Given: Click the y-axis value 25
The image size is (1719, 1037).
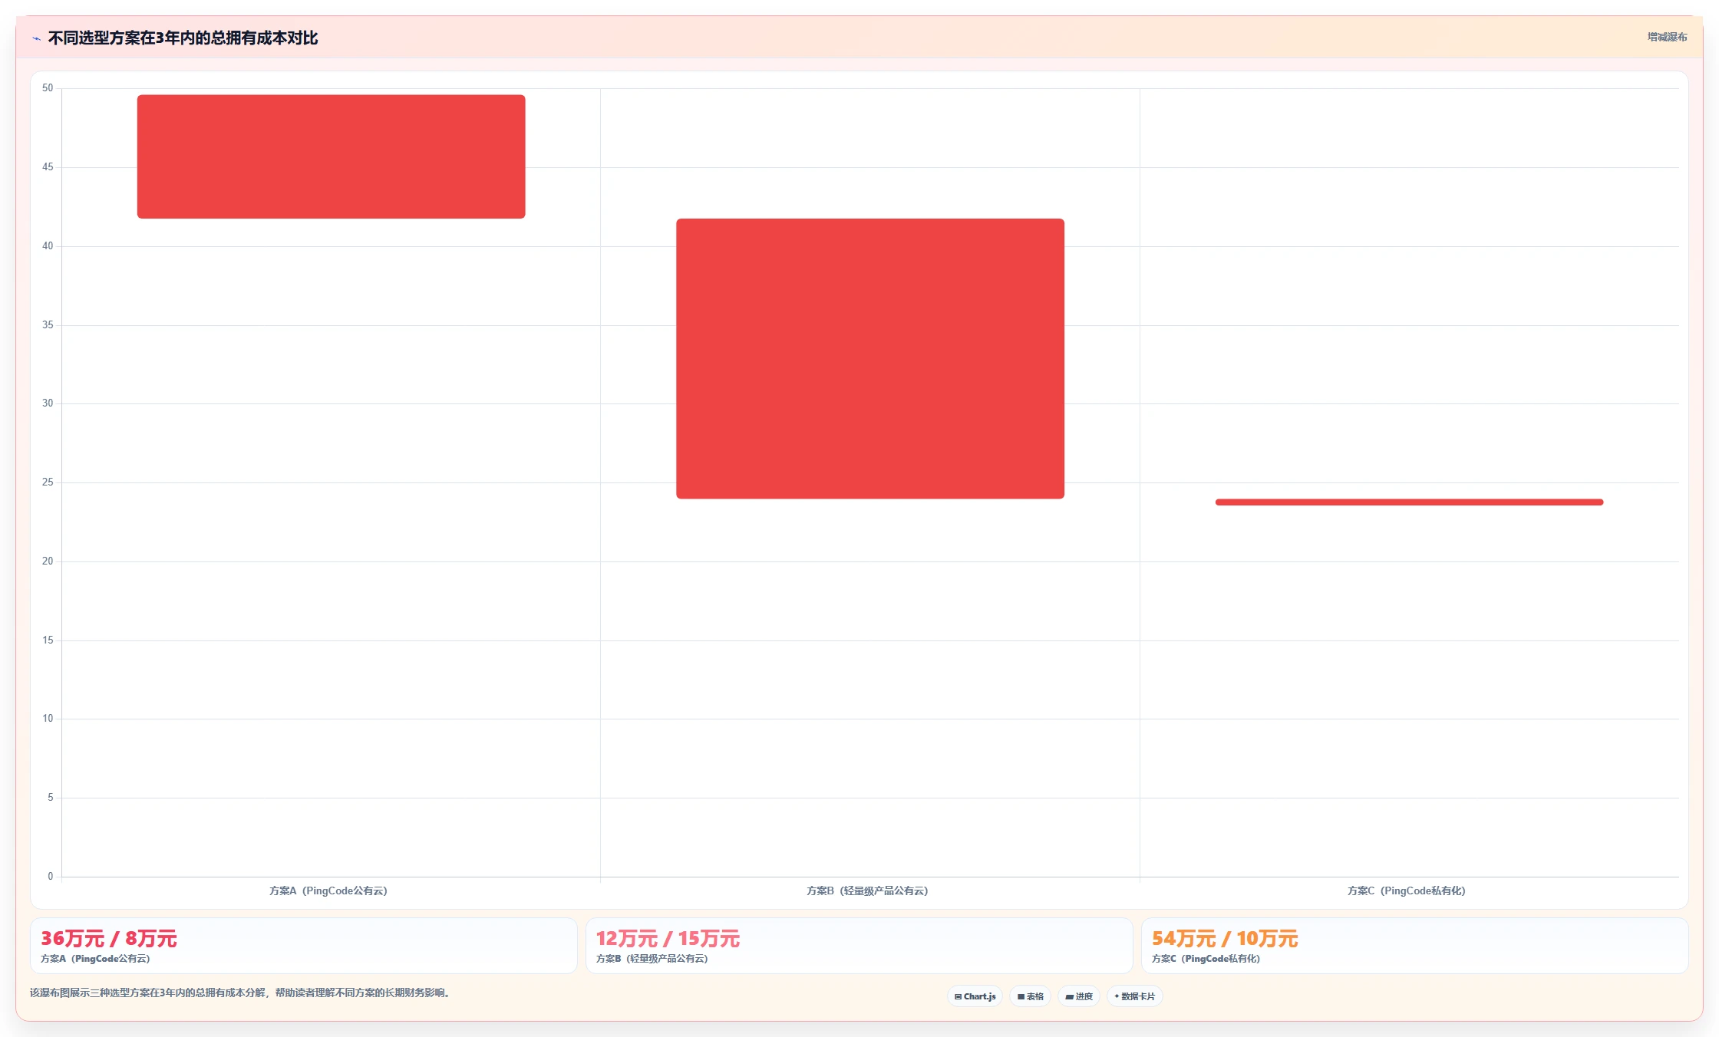Looking at the screenshot, I should (48, 482).
